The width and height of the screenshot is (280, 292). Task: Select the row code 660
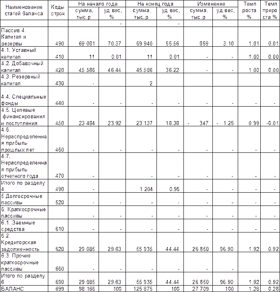[x=60, y=269]
